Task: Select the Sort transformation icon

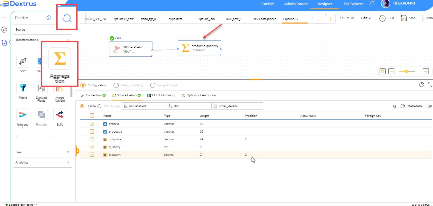Action: [23, 61]
